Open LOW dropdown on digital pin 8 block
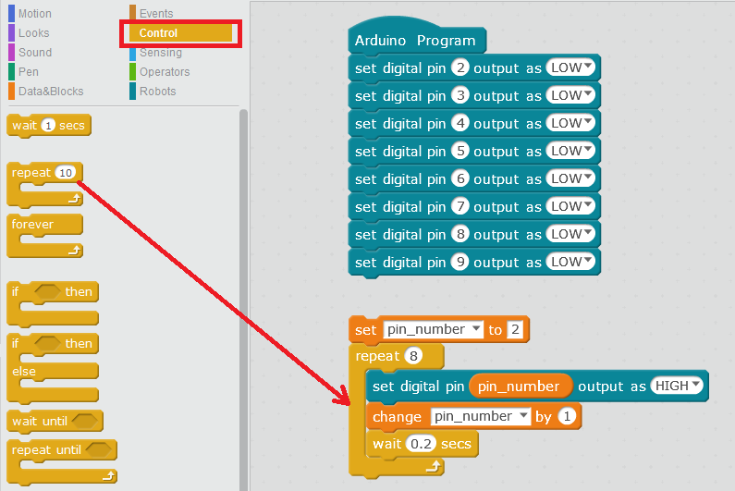Image resolution: width=735 pixels, height=491 pixels. pos(570,234)
